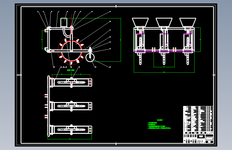Select the middle row unit in plan view

click(71, 106)
